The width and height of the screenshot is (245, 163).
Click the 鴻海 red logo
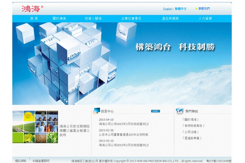32,9
